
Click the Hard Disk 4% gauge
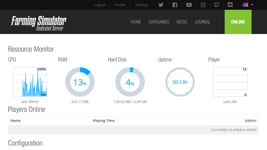pyautogui.click(x=130, y=82)
